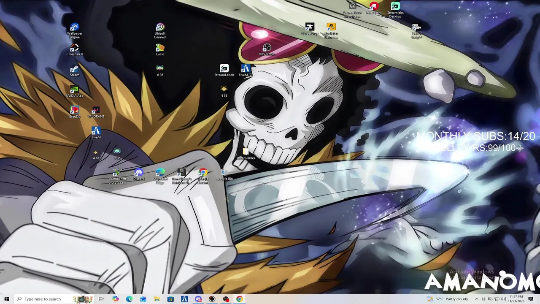Select the FiveM desktop shortcut
Screen dimensions: 540x304
96,133
